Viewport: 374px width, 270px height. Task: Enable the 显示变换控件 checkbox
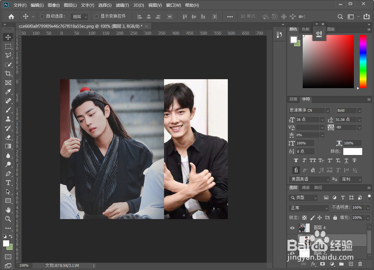point(96,17)
